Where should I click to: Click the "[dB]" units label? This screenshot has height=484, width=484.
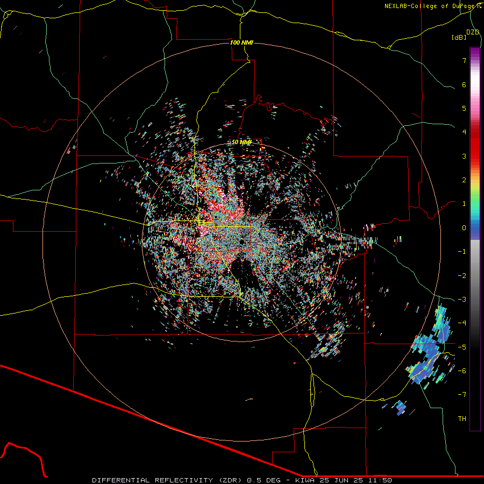click(x=459, y=37)
